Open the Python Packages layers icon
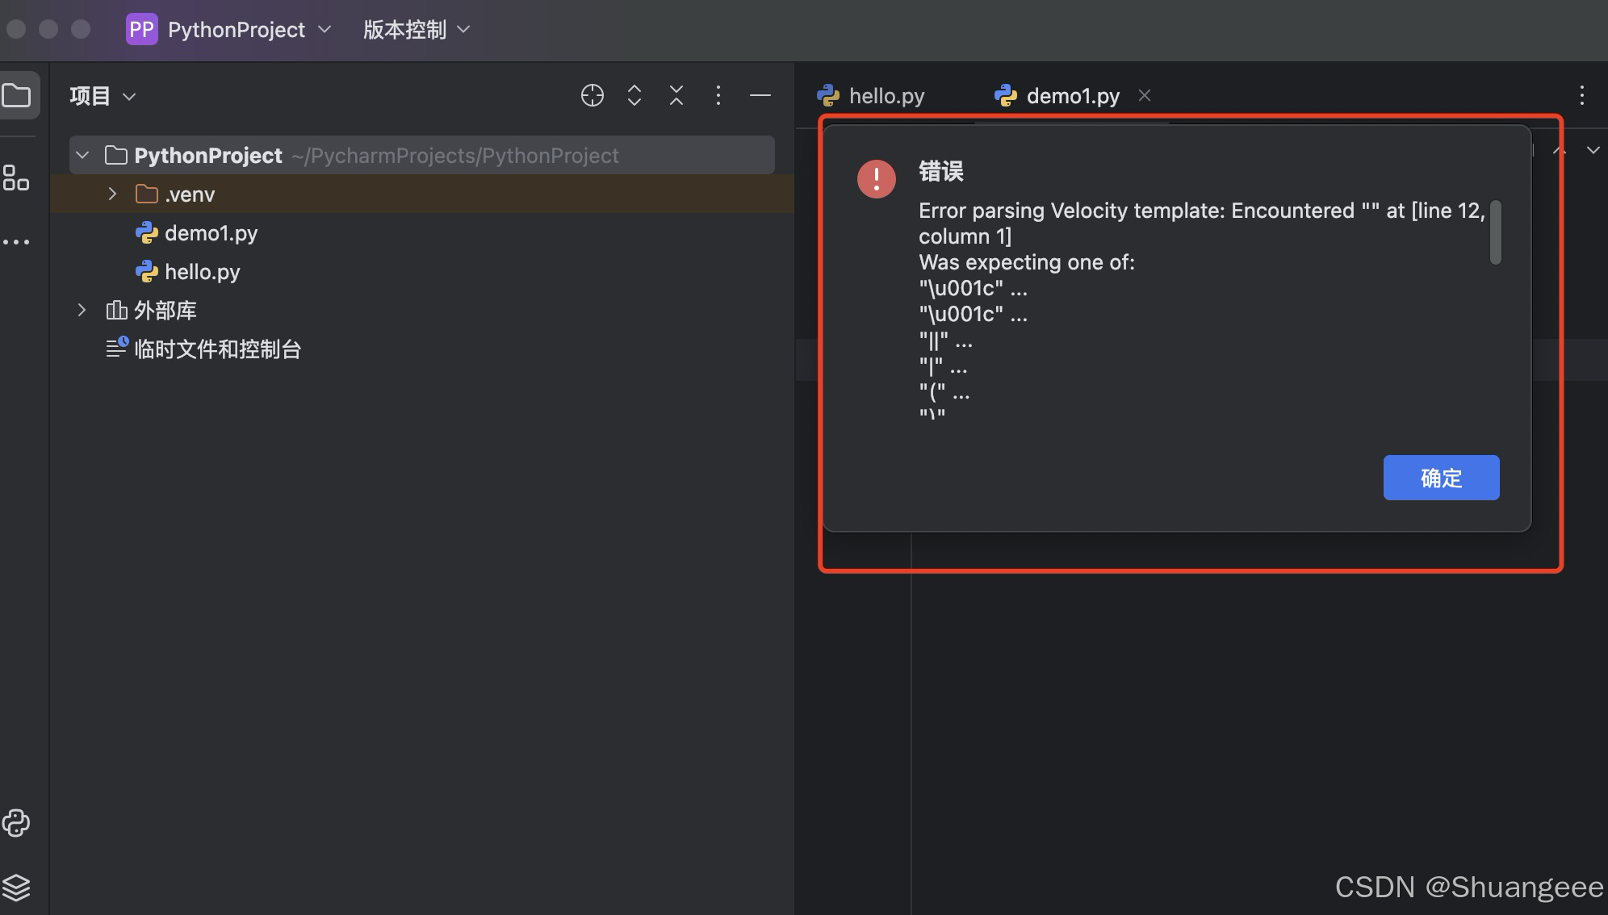This screenshot has width=1608, height=915. (16, 887)
